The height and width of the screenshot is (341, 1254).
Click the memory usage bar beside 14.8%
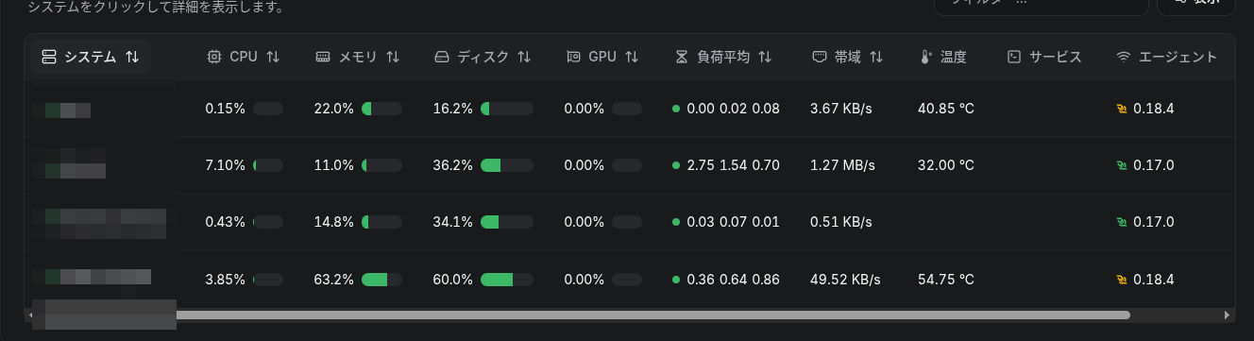tap(381, 222)
